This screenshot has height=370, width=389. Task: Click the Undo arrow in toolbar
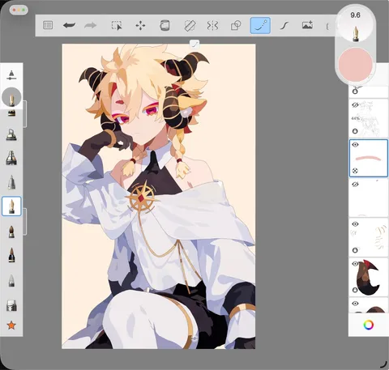pos(69,25)
